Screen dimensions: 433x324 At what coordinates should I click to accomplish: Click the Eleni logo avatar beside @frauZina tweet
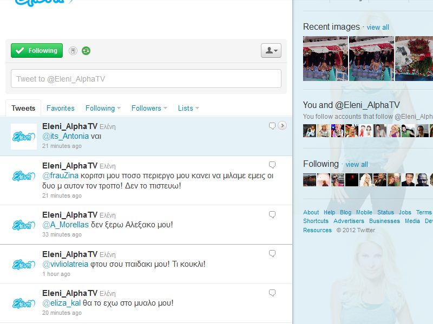[x=24, y=176]
